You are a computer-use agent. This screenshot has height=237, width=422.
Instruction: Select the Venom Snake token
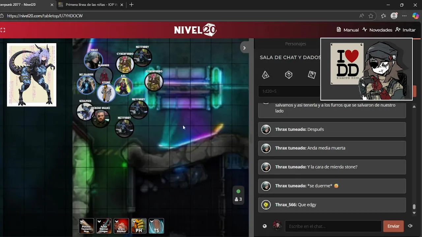[x=101, y=118]
